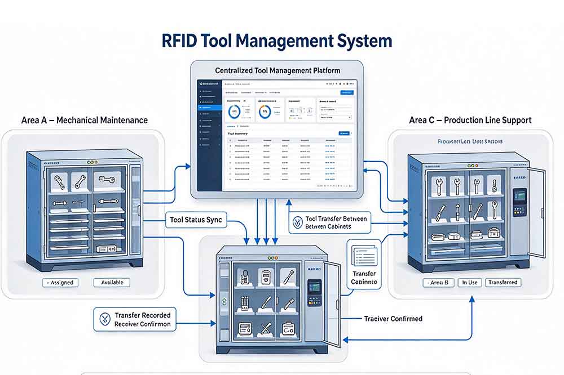Click the horizontal wrench in Area A top-right compartment

click(107, 179)
